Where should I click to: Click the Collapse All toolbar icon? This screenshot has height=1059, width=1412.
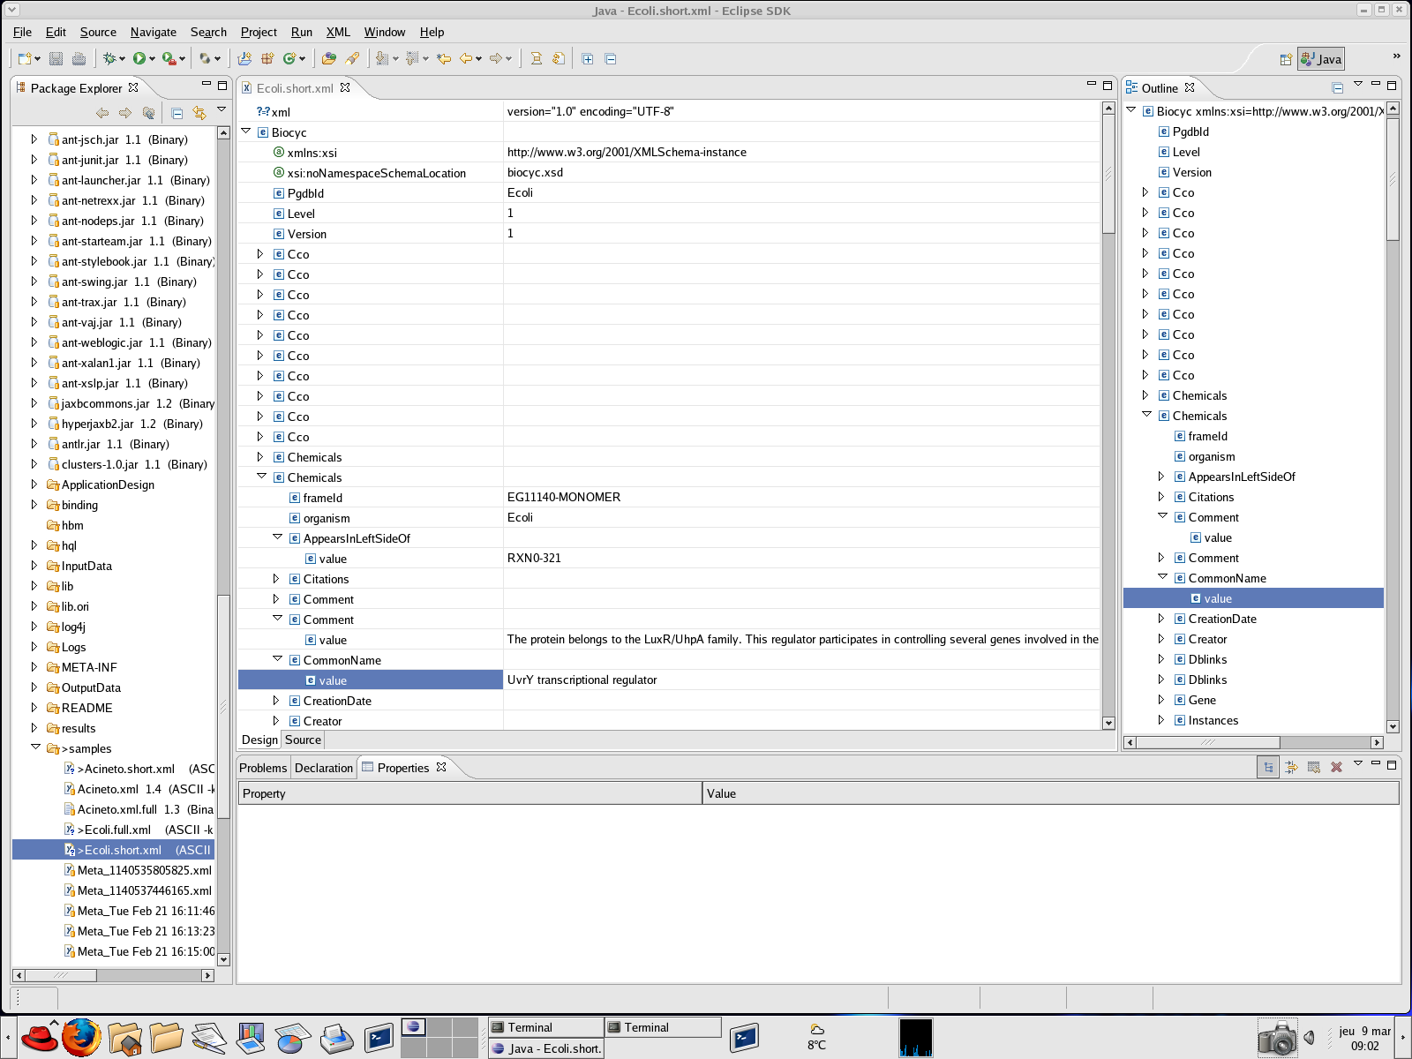click(611, 58)
